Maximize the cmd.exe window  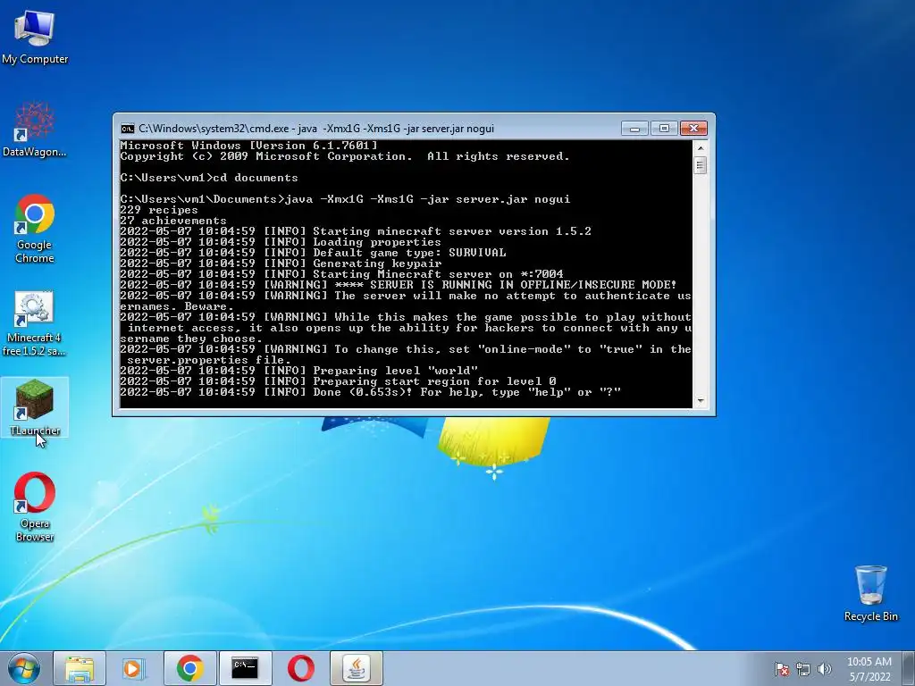(x=664, y=129)
